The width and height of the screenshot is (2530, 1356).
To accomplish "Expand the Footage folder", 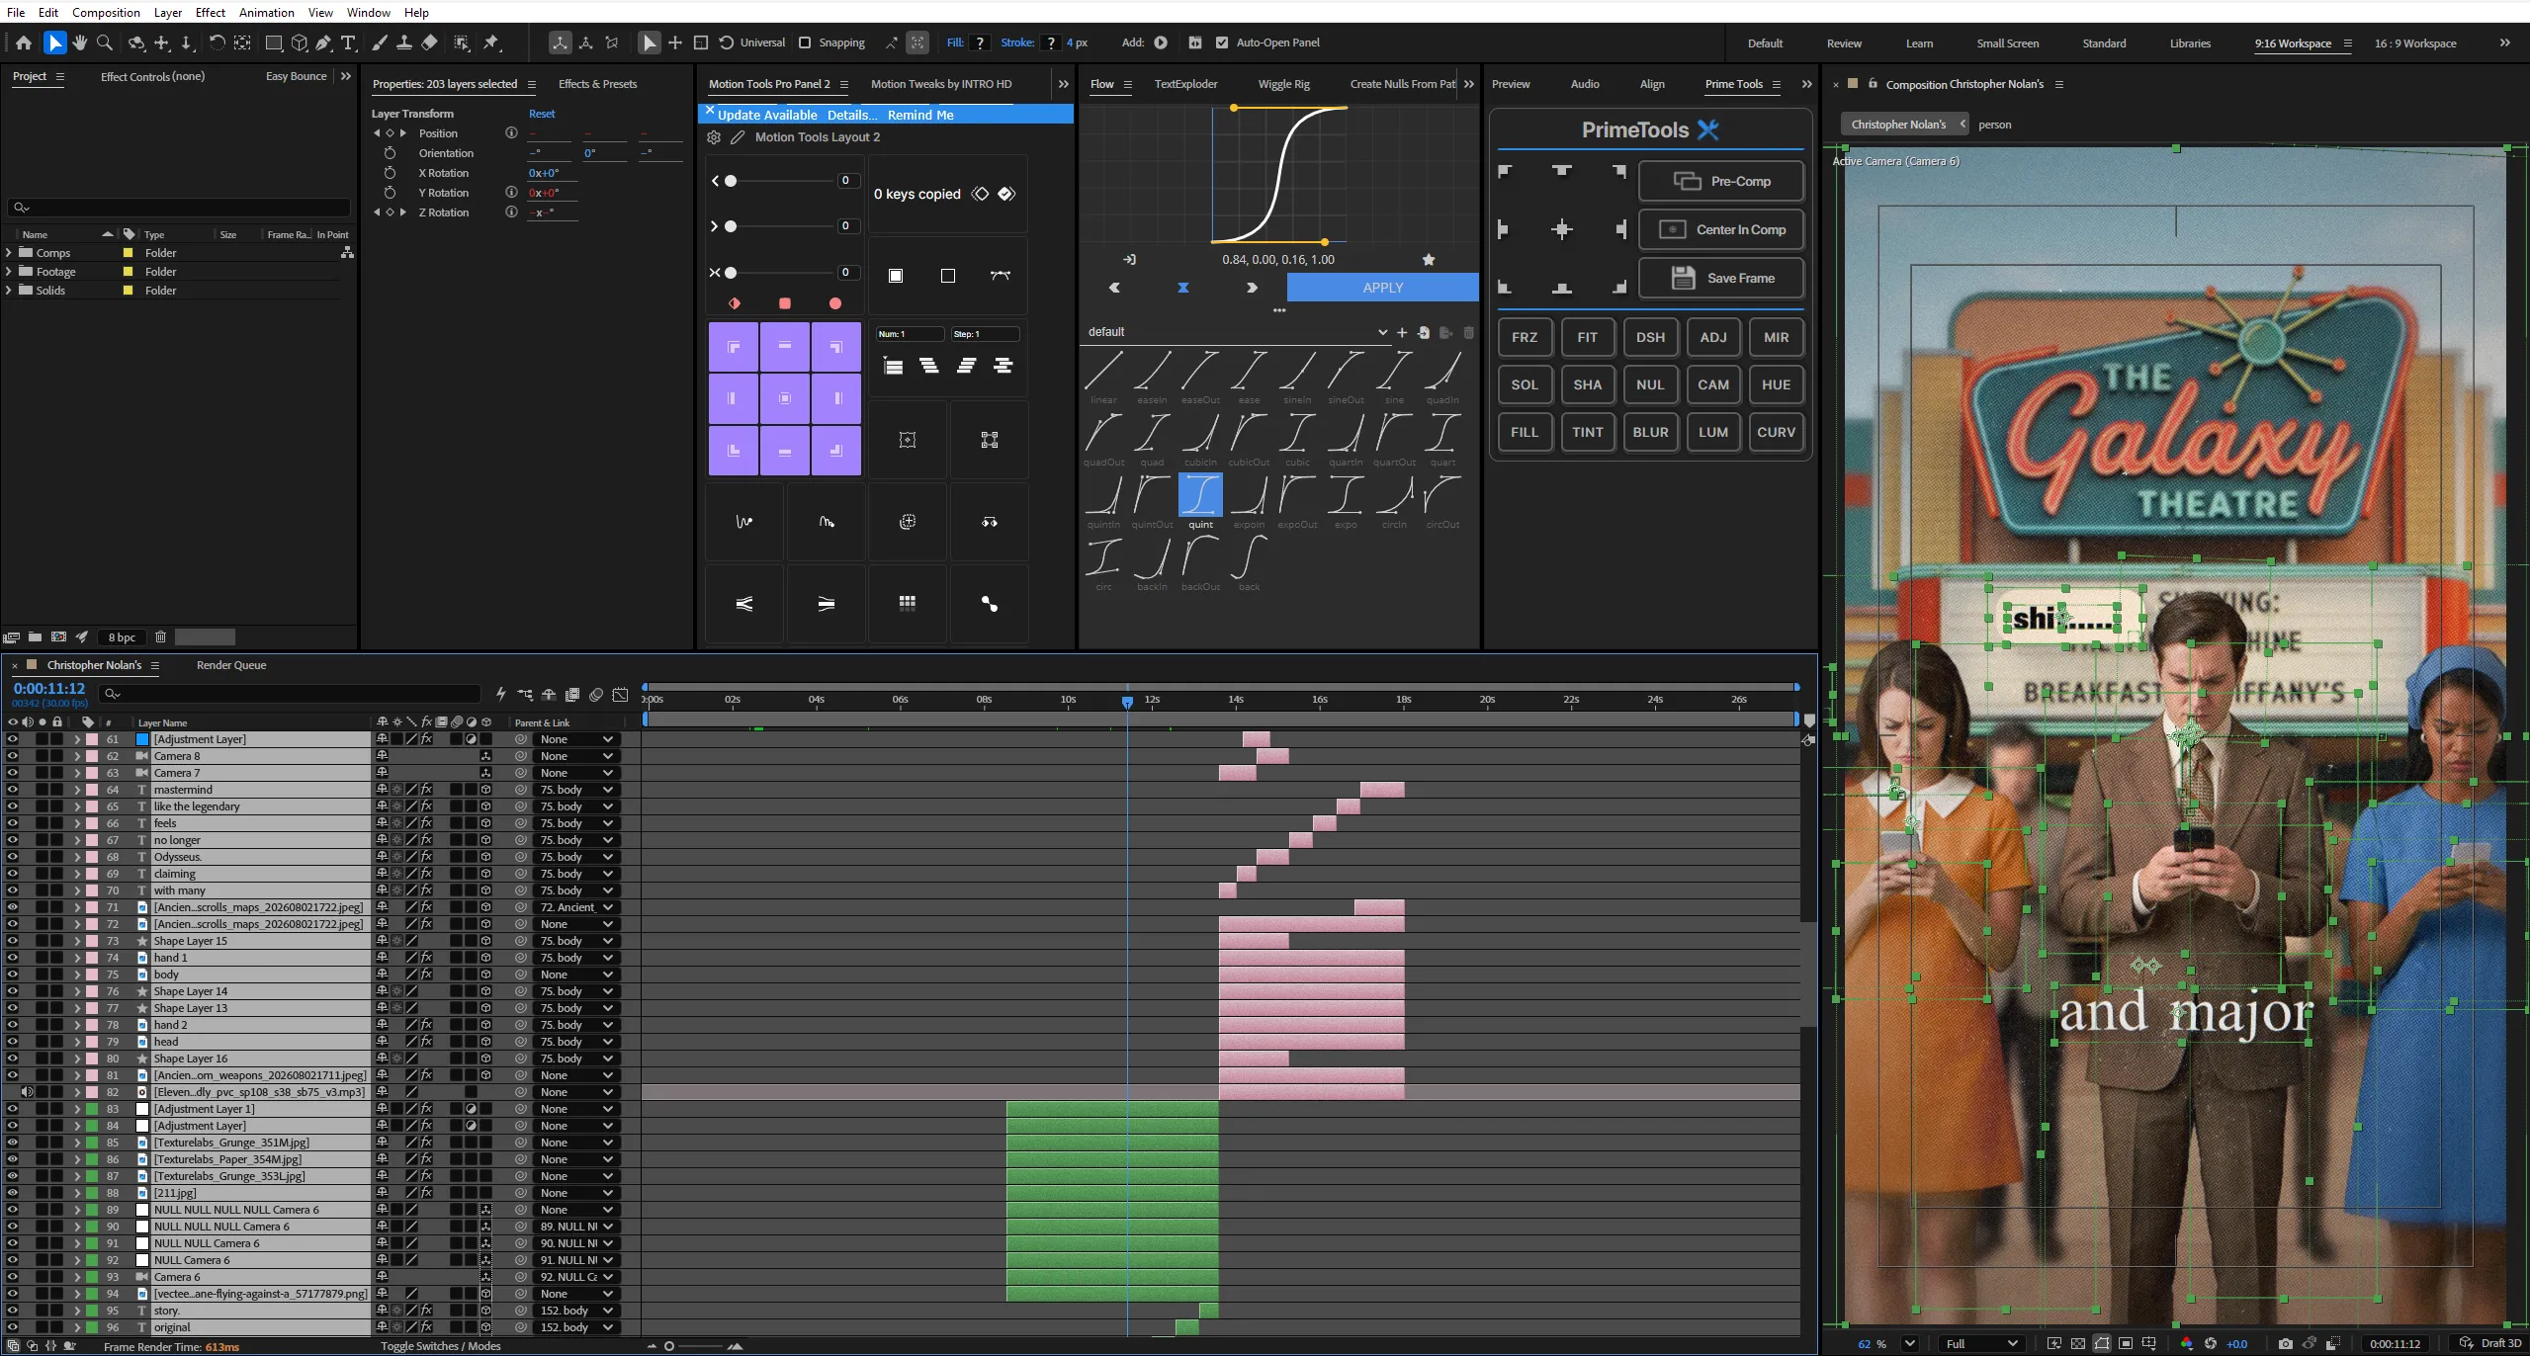I will (x=9, y=272).
